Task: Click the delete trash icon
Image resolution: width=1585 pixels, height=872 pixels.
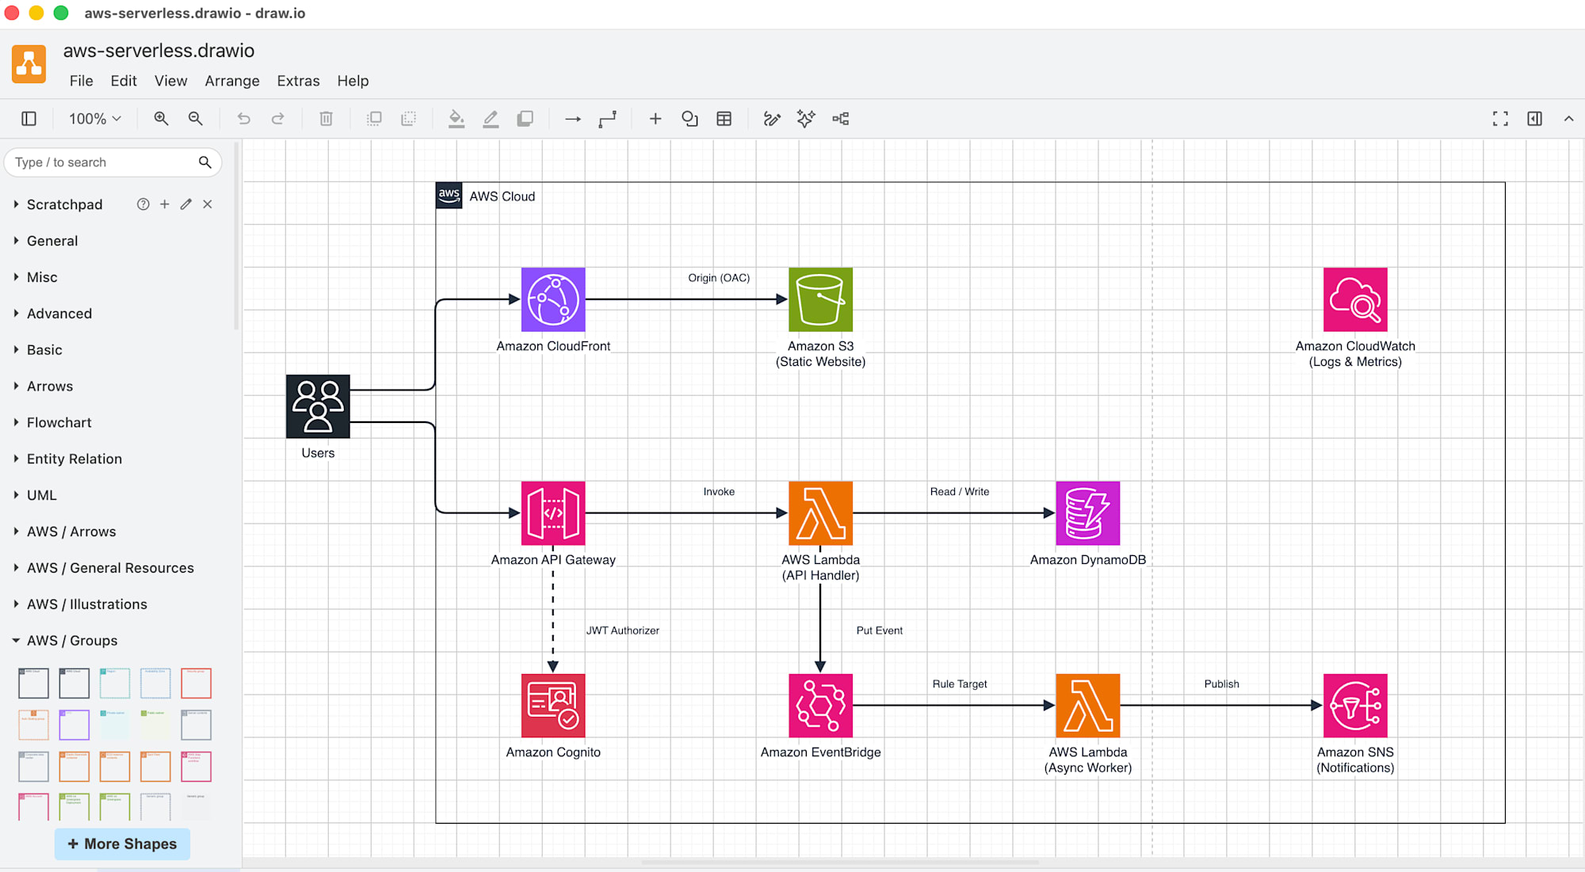Action: coord(326,119)
